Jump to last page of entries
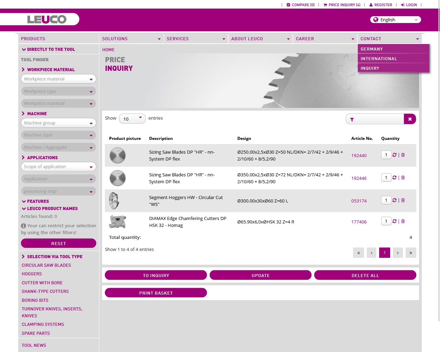 coord(411,253)
